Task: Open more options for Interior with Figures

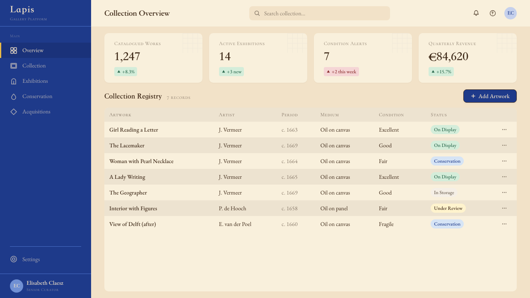Action: click(504, 208)
